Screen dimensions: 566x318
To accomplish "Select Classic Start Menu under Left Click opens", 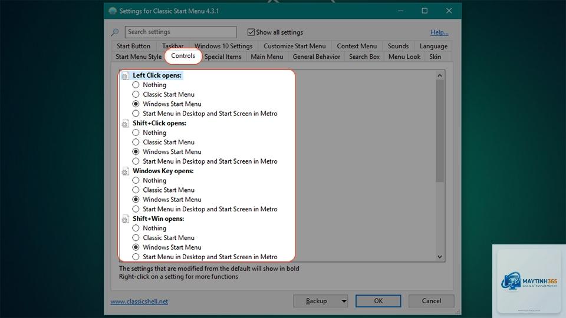I will [x=136, y=94].
